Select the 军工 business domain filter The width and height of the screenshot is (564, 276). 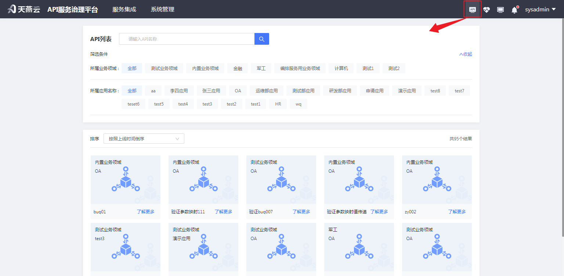click(x=261, y=68)
